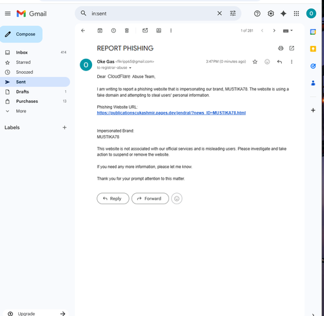Screen dimensions: 324x316
Task: Click the Move to icon
Action: tap(159, 30)
